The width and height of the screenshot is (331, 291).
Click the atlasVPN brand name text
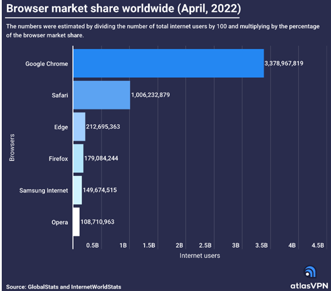tap(309, 286)
